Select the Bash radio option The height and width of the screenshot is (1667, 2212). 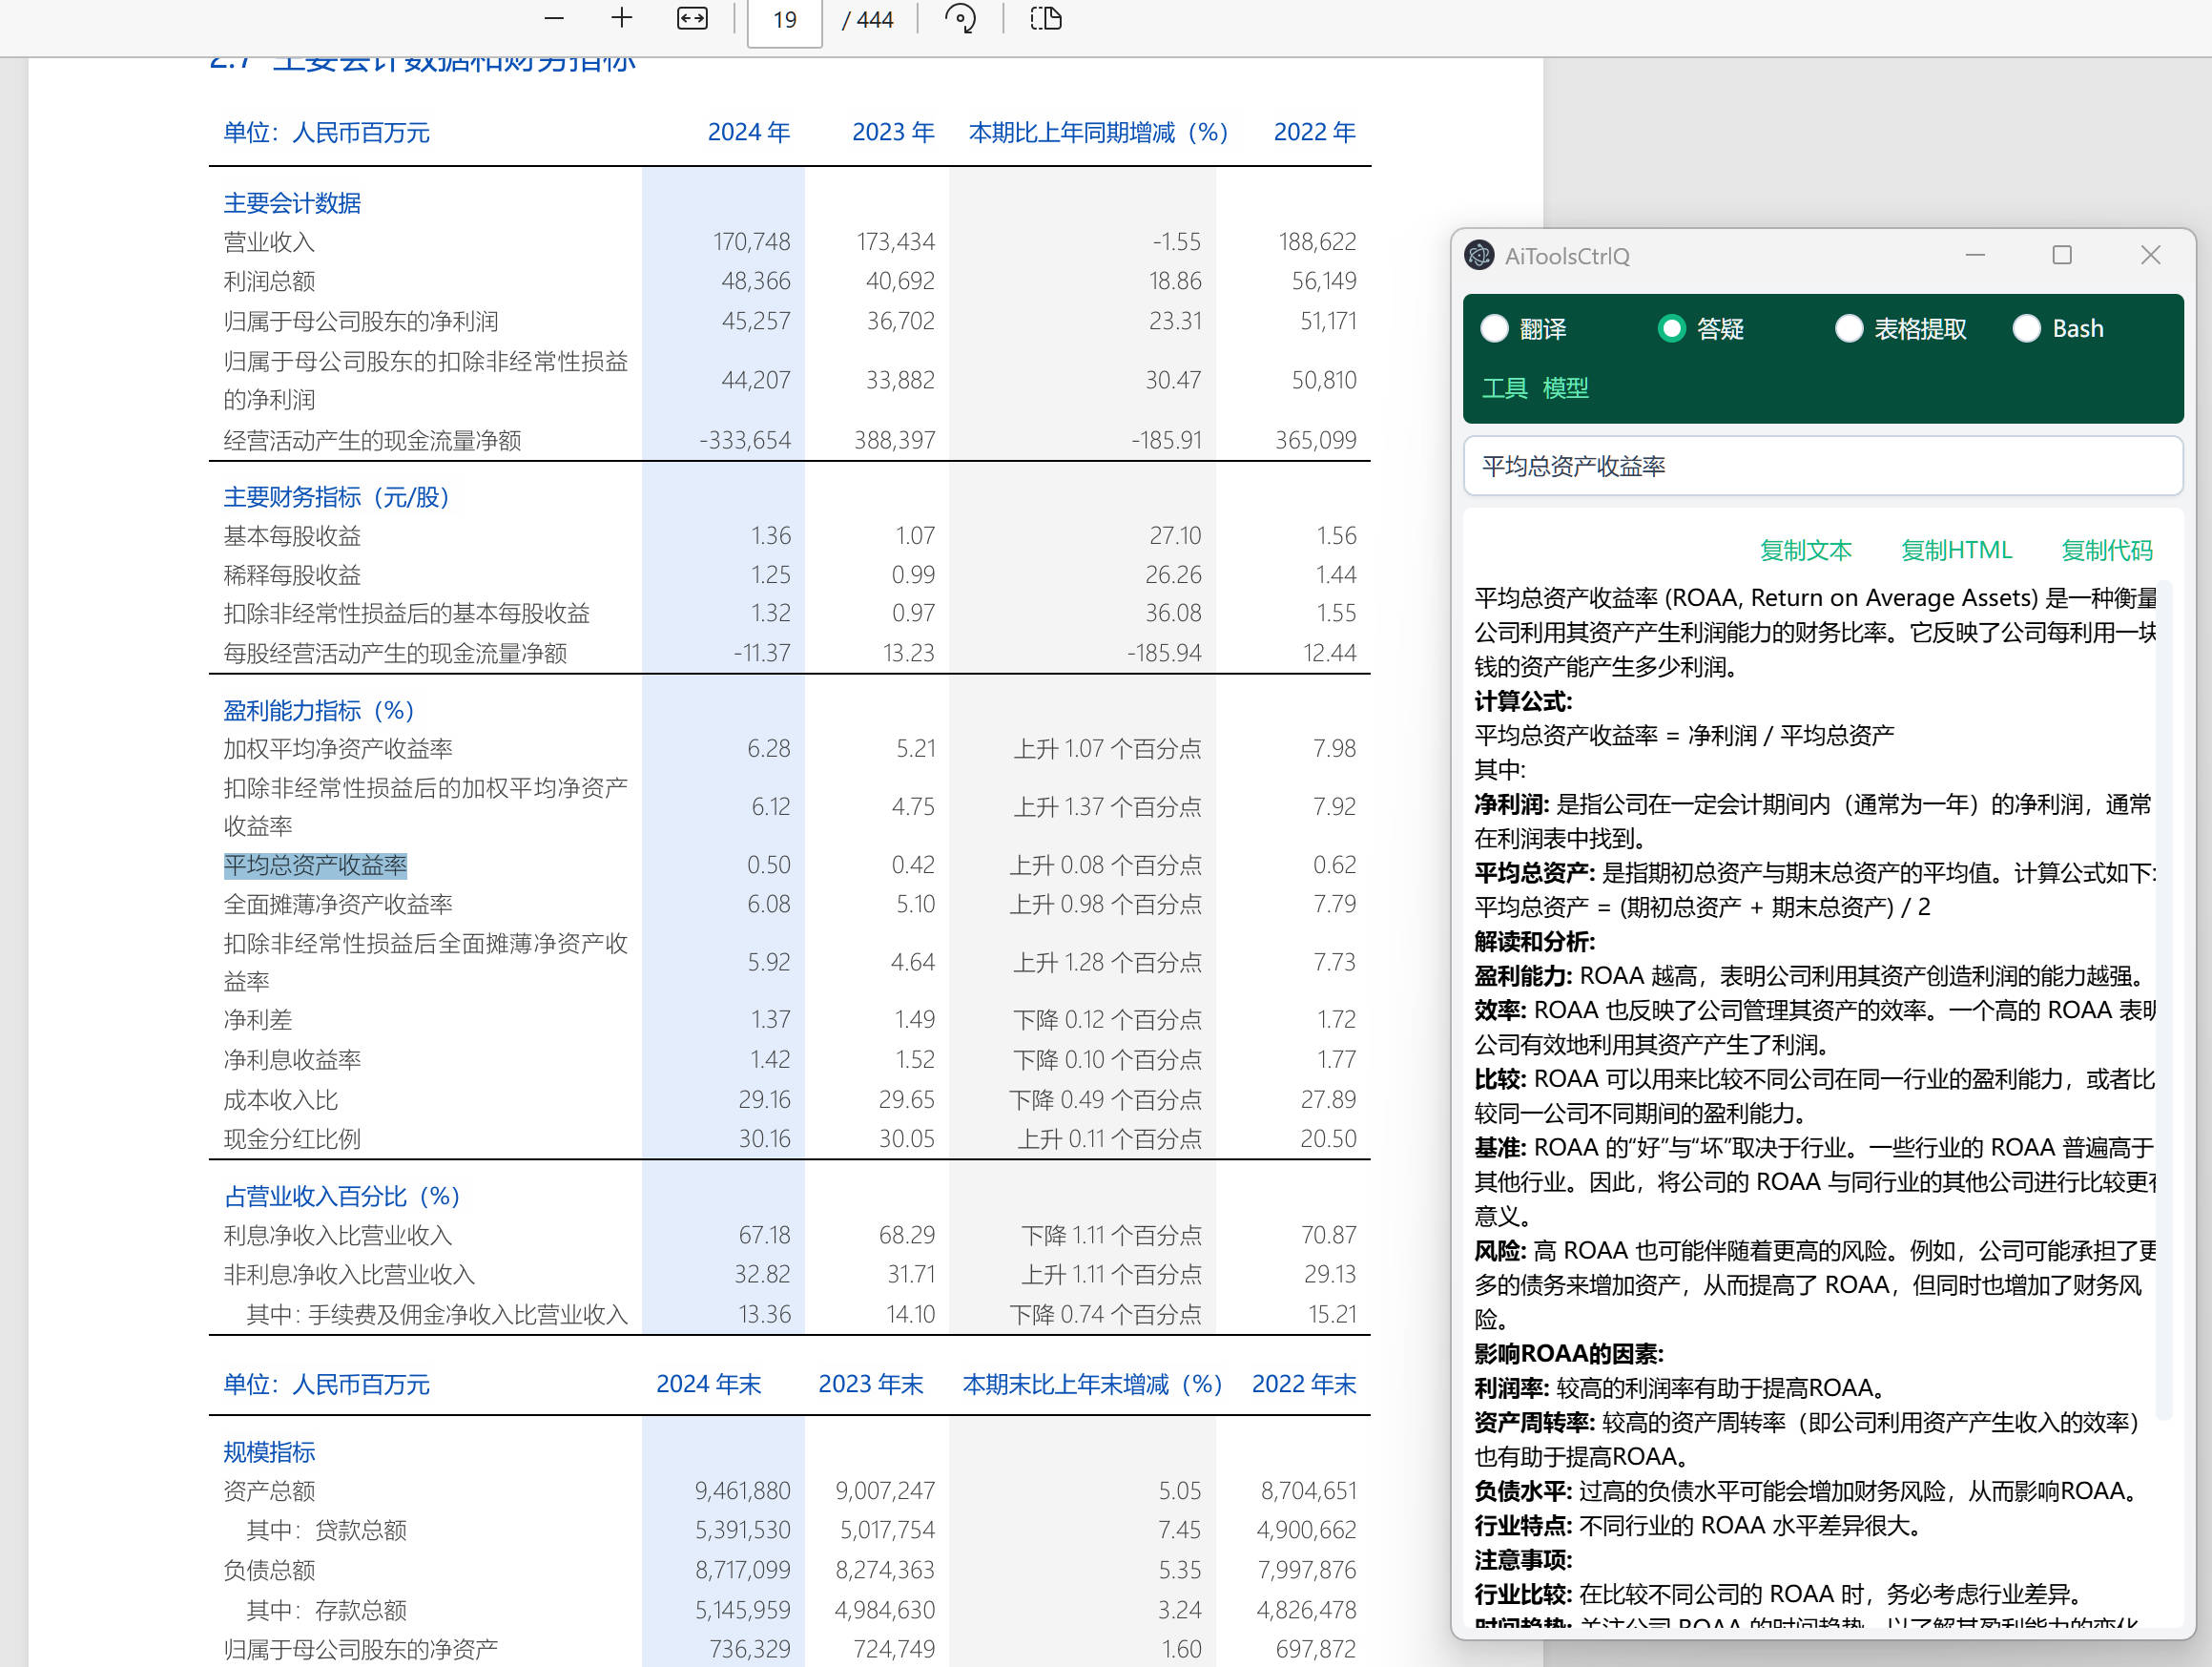point(2026,328)
